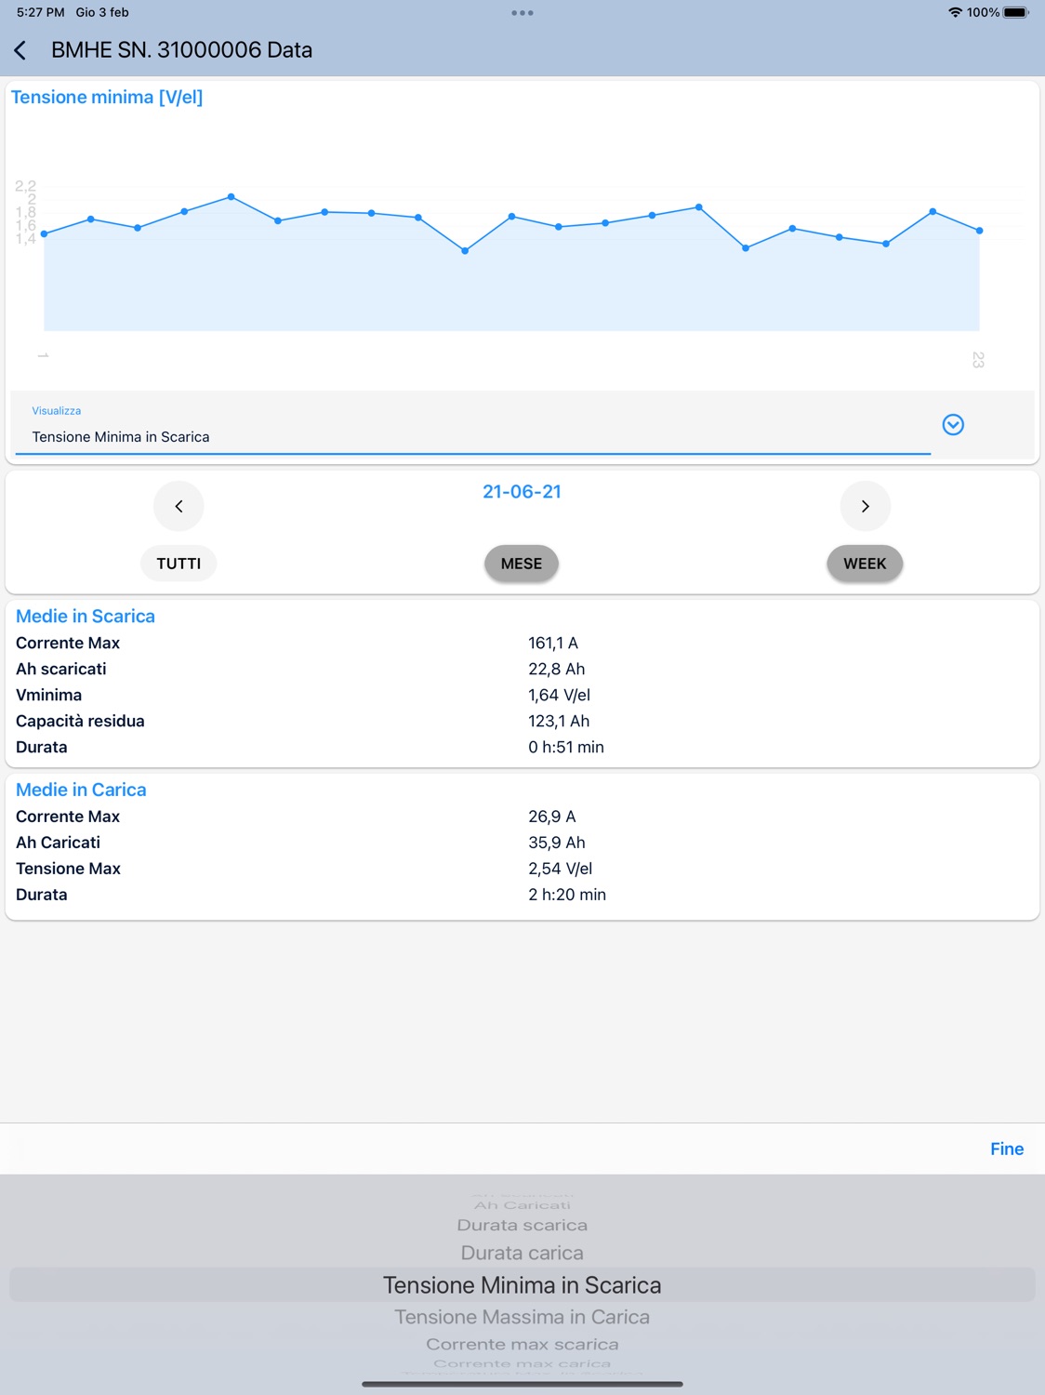Tap the 22,8 Ah value

(557, 669)
